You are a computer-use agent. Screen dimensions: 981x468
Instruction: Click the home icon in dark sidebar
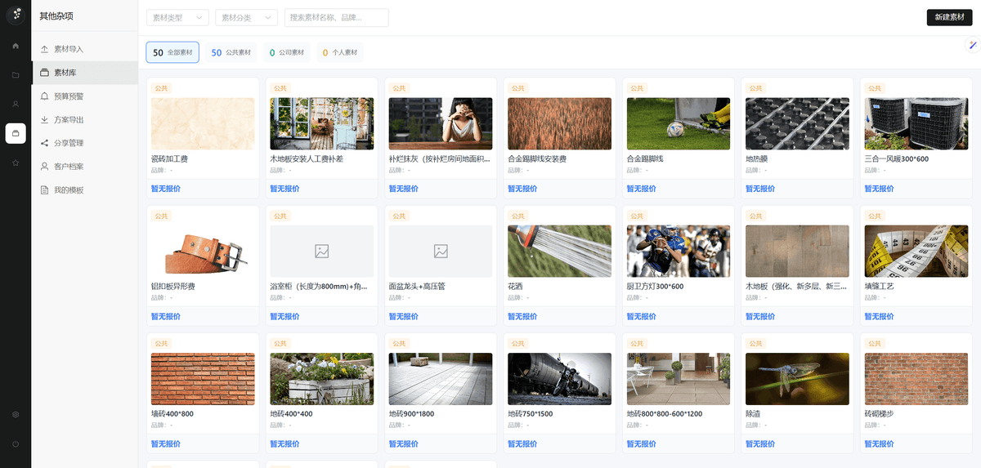tap(16, 46)
